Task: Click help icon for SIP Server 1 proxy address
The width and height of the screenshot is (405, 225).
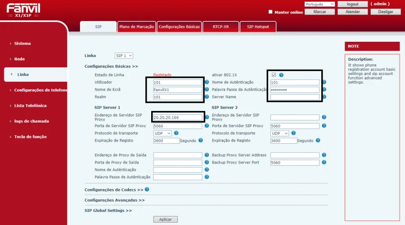Action: point(207,117)
